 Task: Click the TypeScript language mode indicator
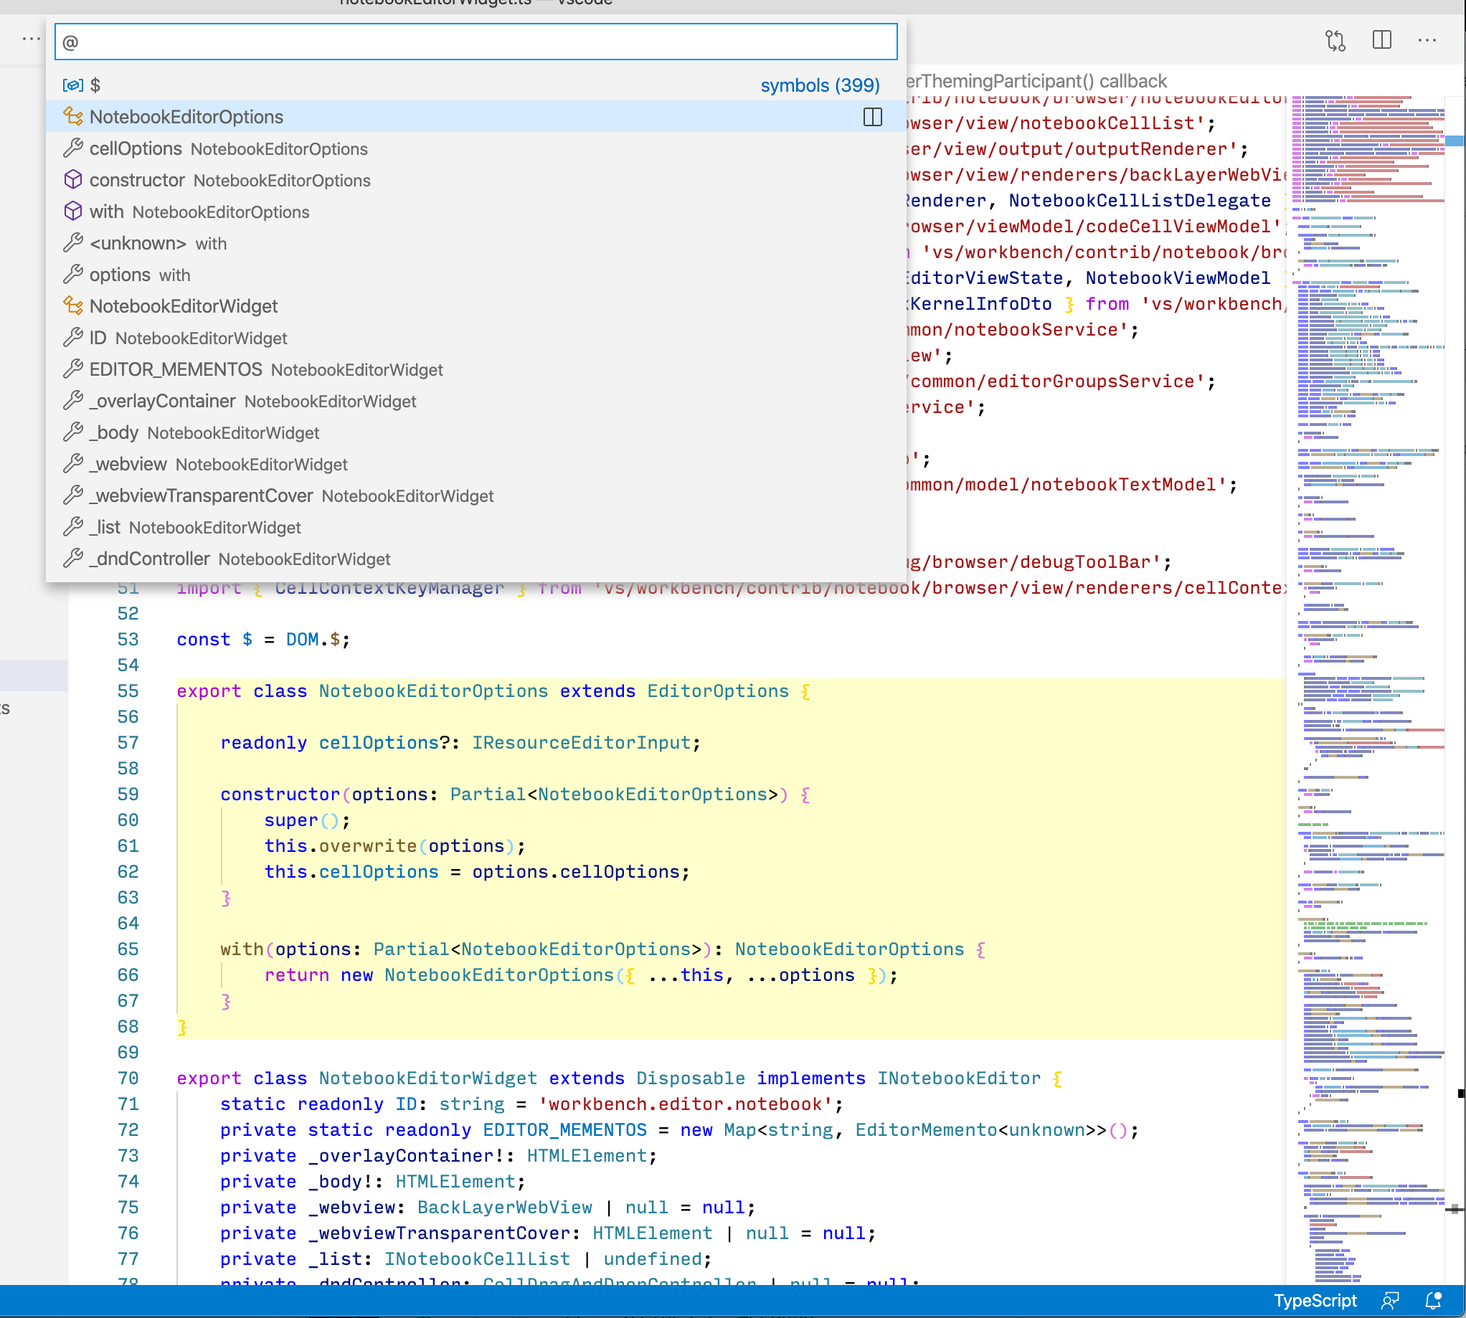(x=1315, y=1300)
